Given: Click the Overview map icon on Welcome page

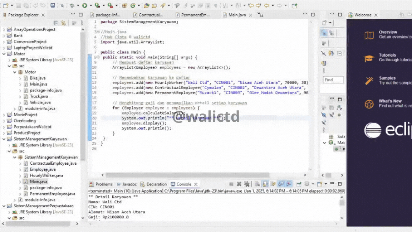Looking at the screenshot, I should coord(369,35).
